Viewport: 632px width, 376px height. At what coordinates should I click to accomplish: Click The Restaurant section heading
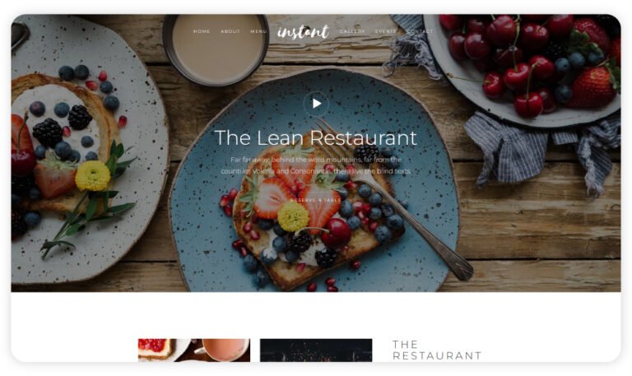click(437, 350)
